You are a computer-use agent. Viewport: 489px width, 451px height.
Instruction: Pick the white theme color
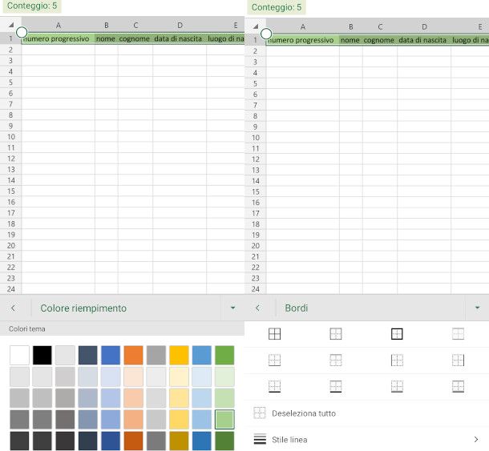coord(19,355)
